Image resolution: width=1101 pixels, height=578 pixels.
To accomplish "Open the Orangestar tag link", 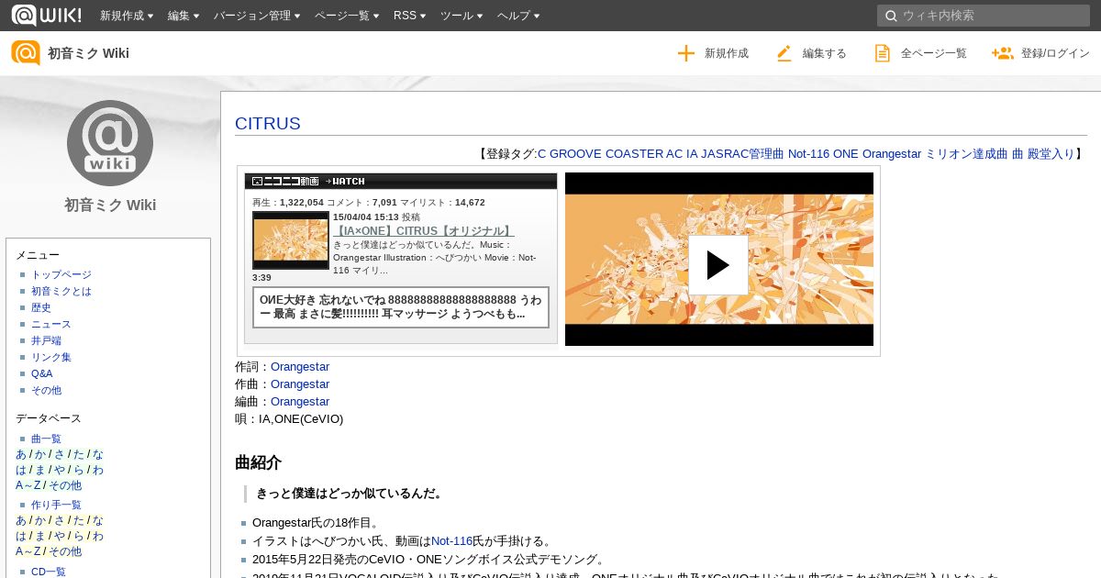I will click(x=892, y=154).
